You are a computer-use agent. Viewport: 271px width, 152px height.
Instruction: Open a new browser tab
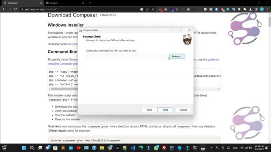(90, 3)
